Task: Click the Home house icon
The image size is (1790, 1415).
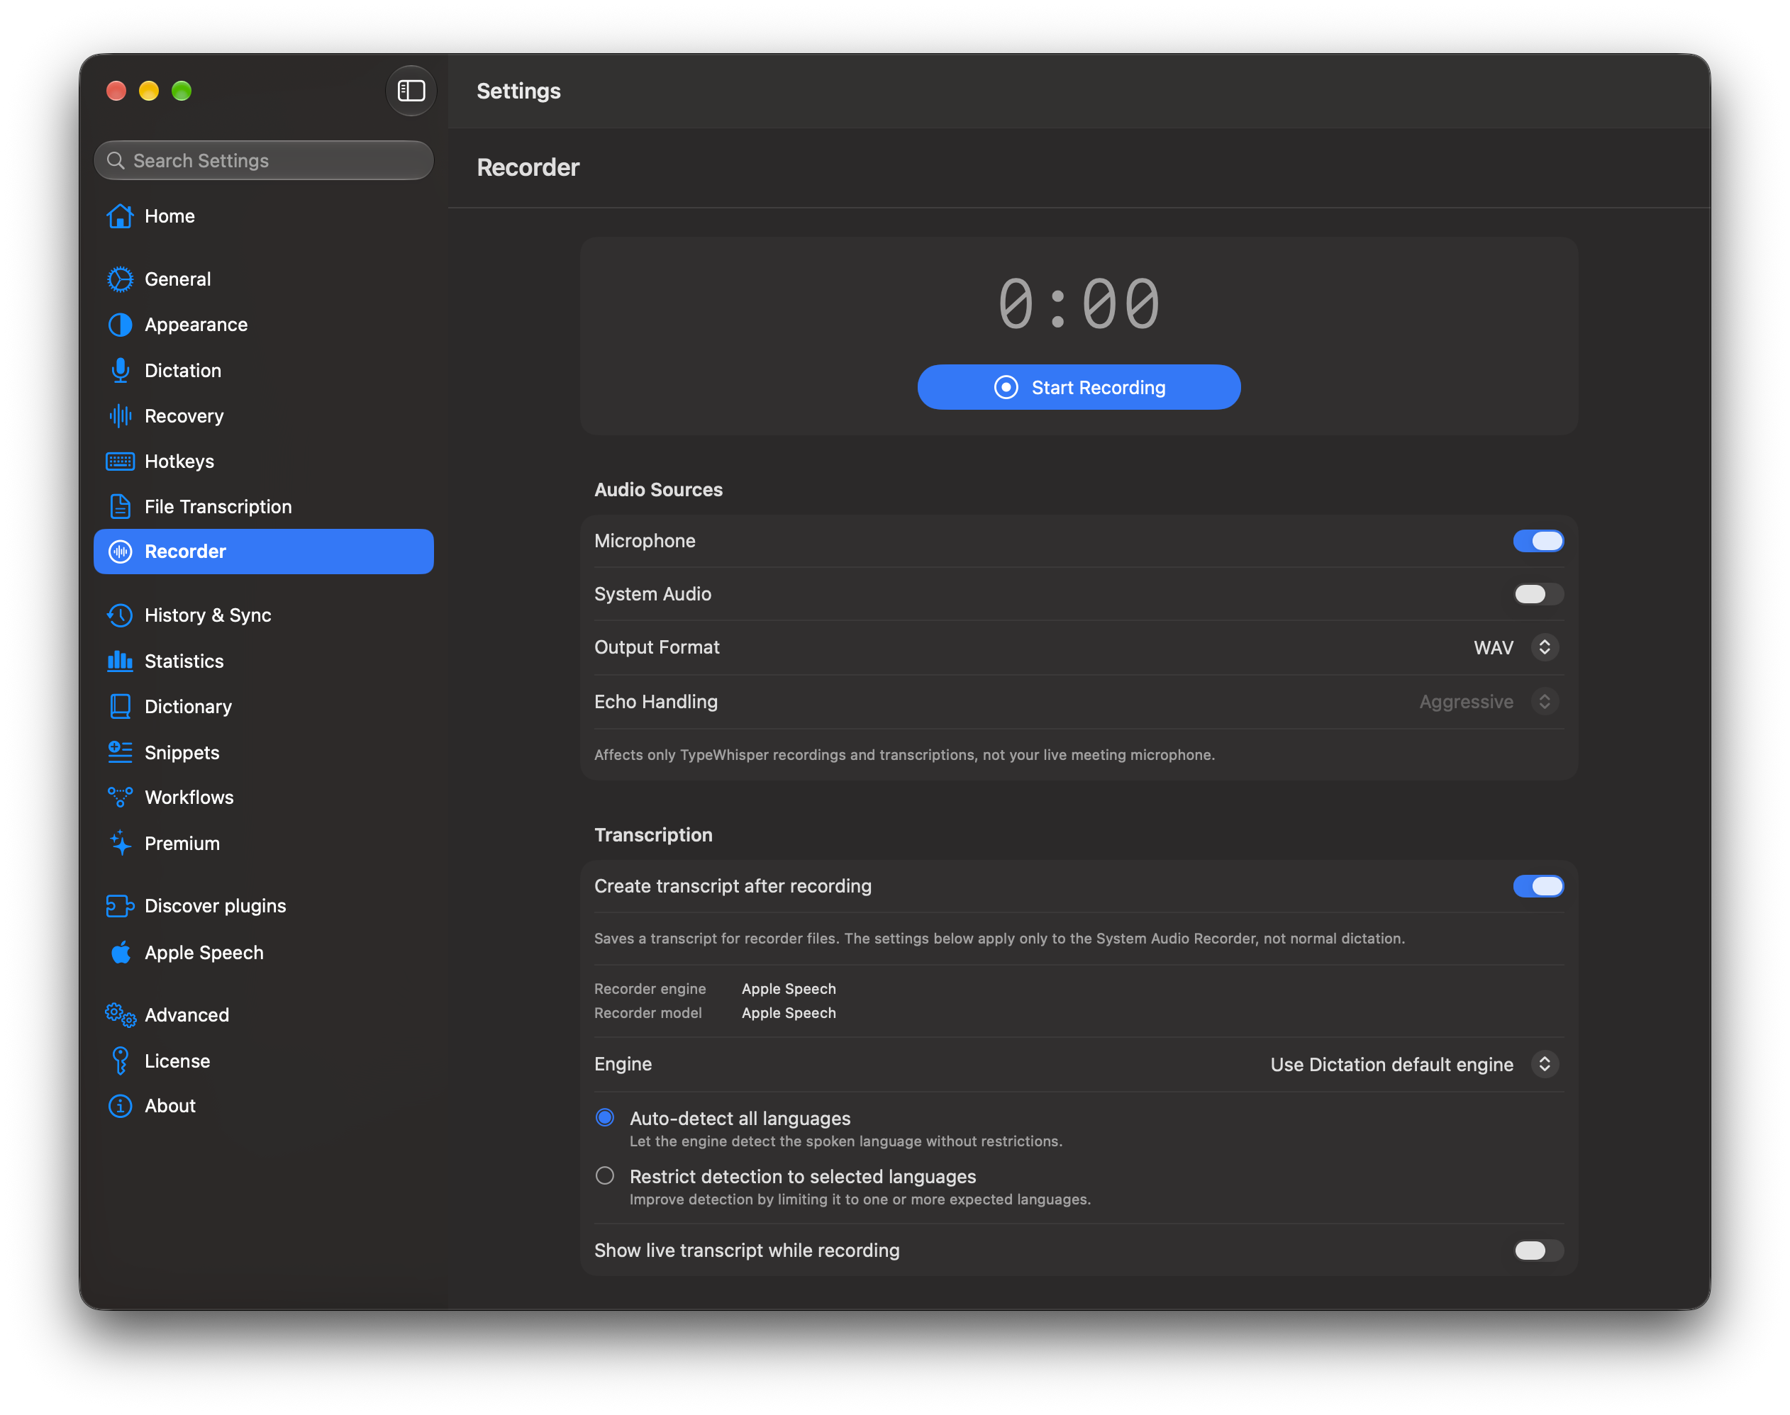Action: click(x=120, y=216)
